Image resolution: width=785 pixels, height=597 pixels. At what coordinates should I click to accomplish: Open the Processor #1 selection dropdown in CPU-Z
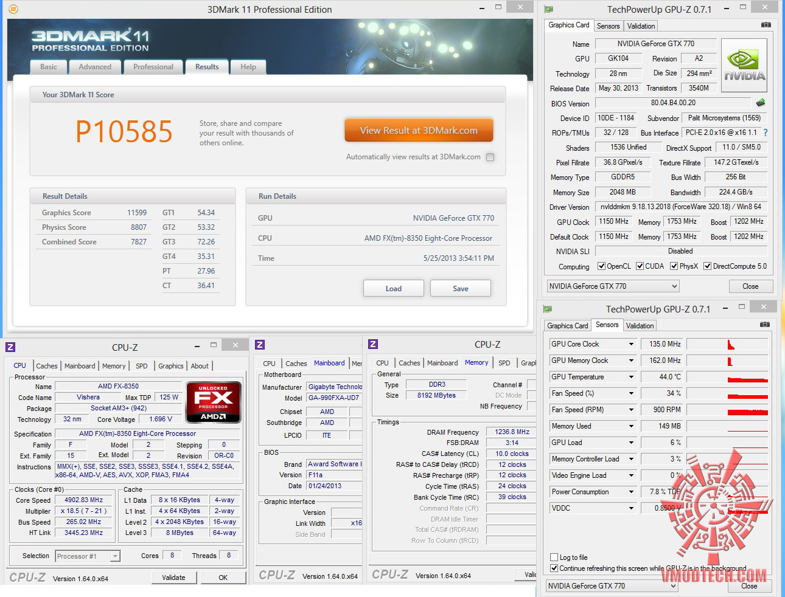point(88,556)
